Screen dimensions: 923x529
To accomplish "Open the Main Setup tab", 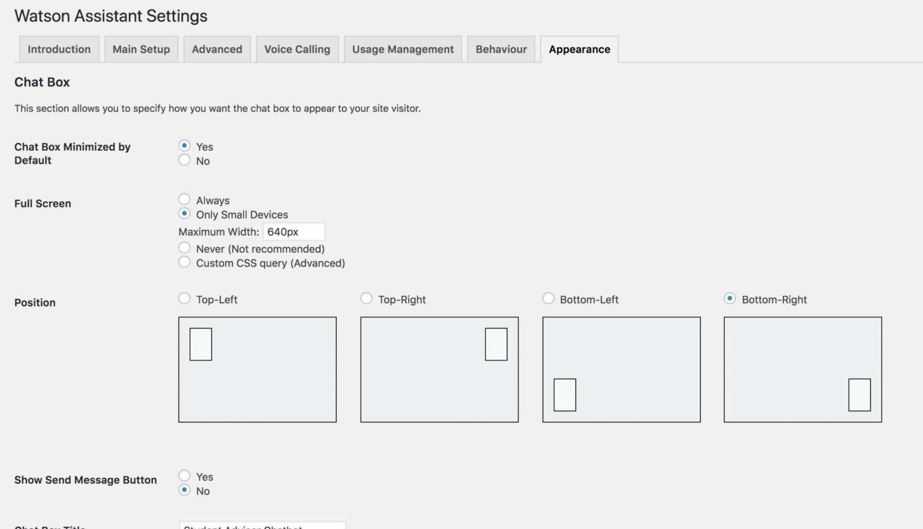I will coord(141,49).
